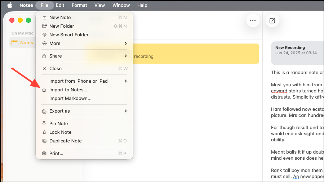This screenshot has height=182, width=324.
Task: Choose New Smart Folder menu item
Action: coord(84,35)
